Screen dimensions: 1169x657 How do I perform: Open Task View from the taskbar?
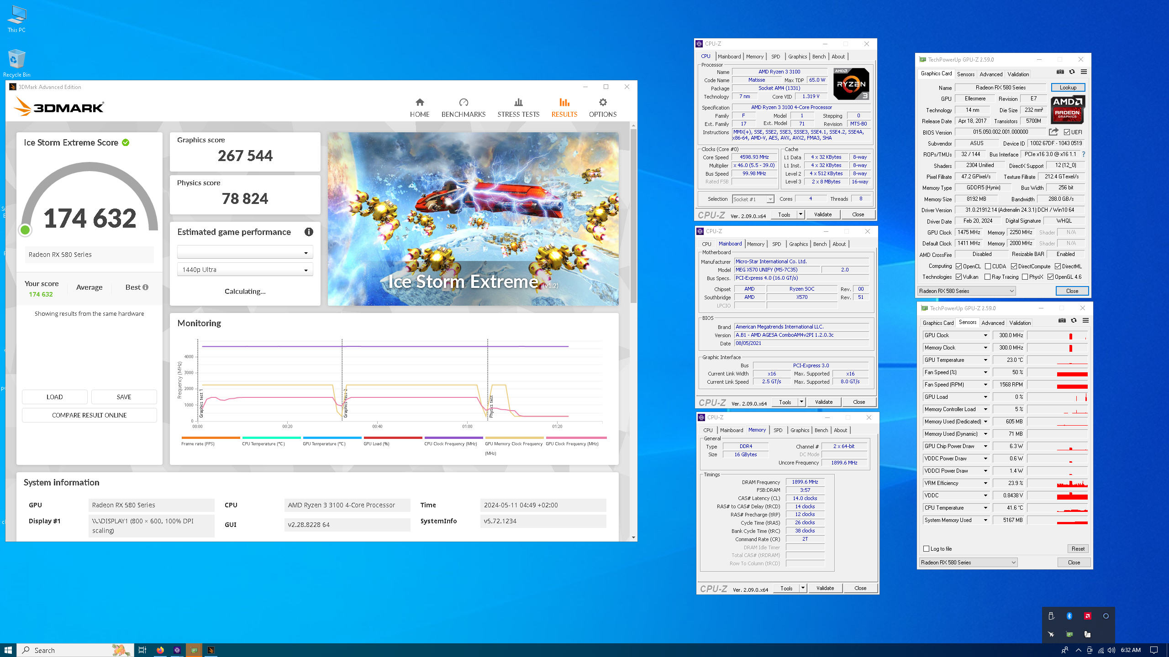(x=142, y=650)
